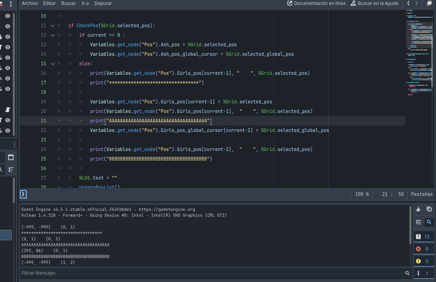
Task: Open Documentación en línea link
Action: 316,3
